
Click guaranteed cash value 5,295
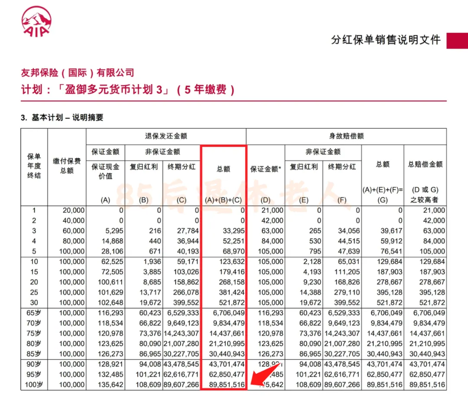click(114, 231)
